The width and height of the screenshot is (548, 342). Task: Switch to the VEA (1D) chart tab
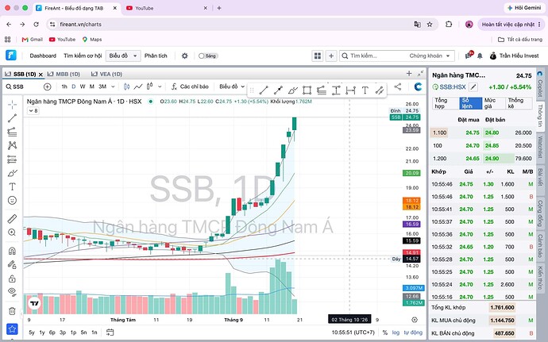106,74
